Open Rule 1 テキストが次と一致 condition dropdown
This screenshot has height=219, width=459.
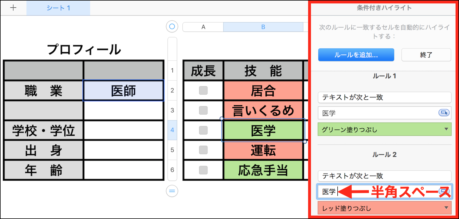[384, 97]
